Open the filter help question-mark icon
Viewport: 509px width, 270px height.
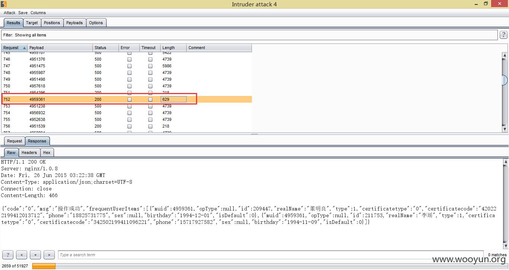click(503, 35)
